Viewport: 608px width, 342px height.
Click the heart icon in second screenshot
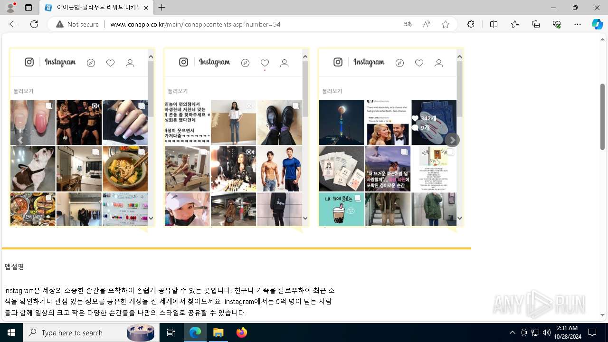click(265, 63)
